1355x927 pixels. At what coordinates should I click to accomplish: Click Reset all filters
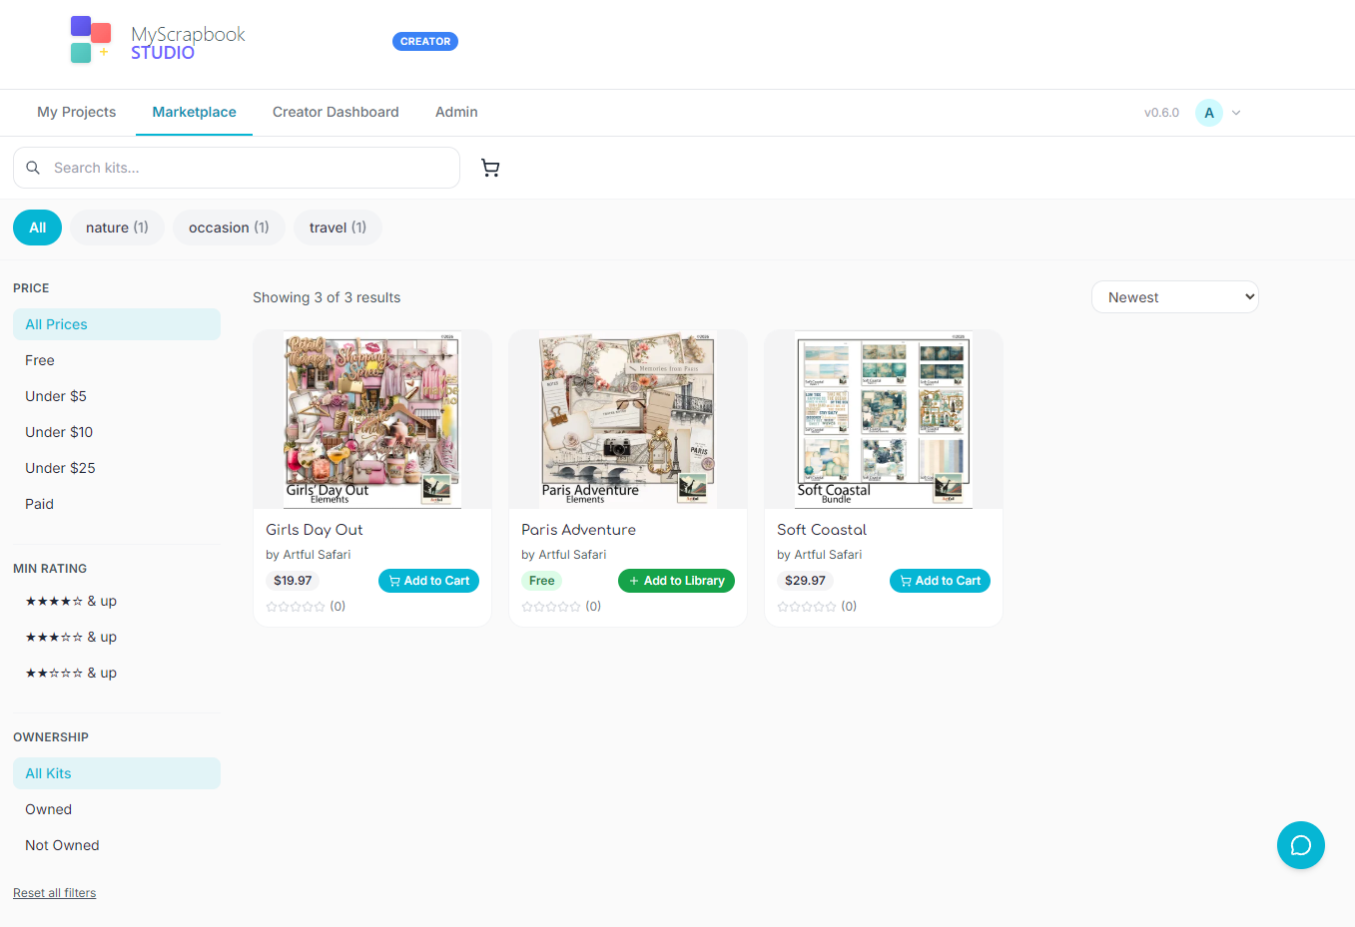click(54, 892)
